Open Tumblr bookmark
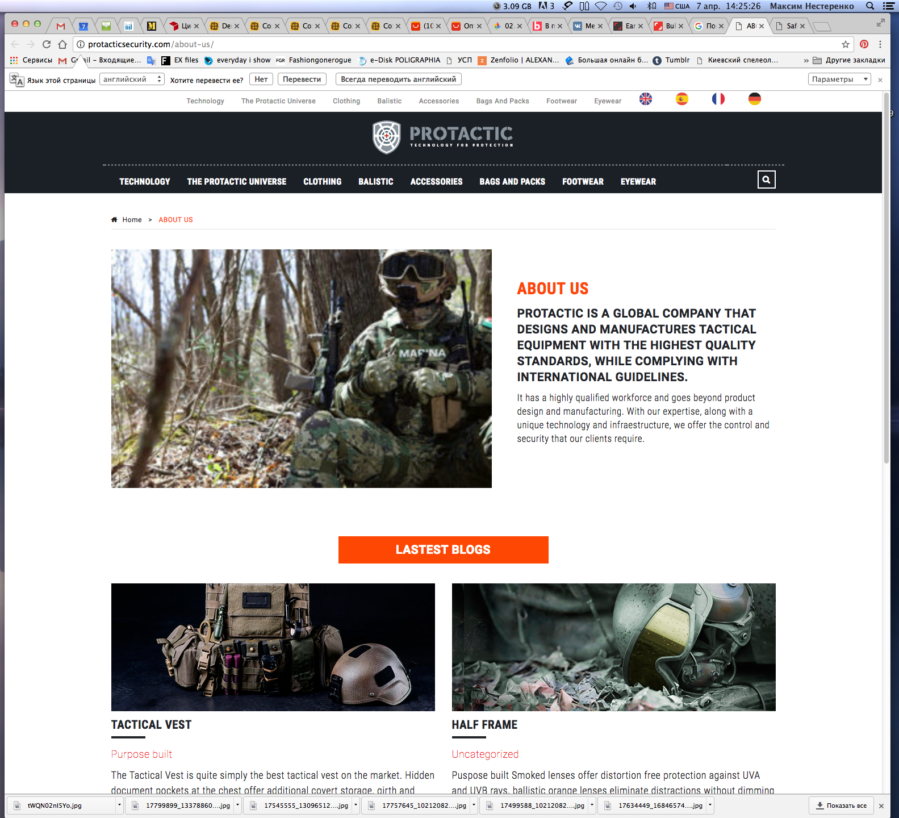 tap(671, 60)
